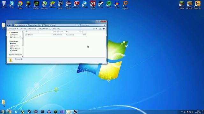Screen dimensions: 204x114
Task: Select the UmmyVideo downloader desktop shortcut
Action: (x=76, y=4)
